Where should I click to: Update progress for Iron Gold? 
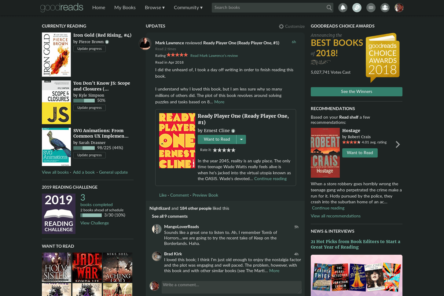pyautogui.click(x=90, y=49)
